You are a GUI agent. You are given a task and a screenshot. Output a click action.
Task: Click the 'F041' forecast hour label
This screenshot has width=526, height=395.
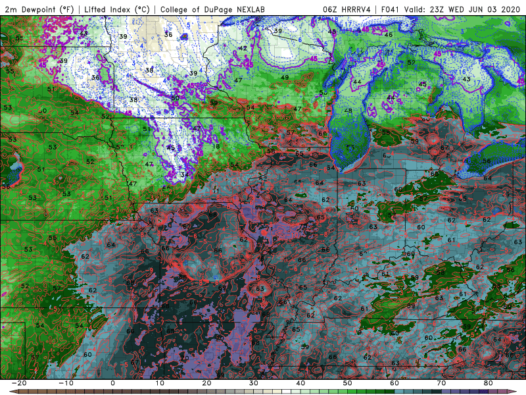[x=391, y=9]
